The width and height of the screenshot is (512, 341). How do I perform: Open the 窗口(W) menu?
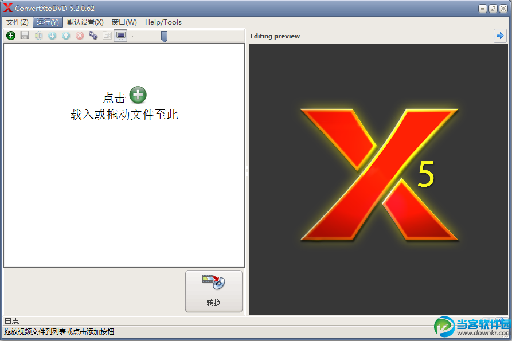point(124,22)
